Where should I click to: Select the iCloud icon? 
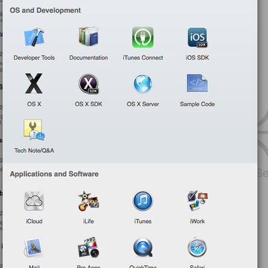tap(34, 201)
